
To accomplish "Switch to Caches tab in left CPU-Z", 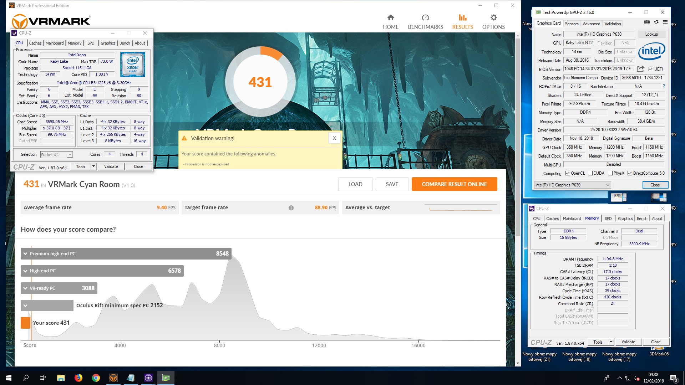I will click(35, 43).
